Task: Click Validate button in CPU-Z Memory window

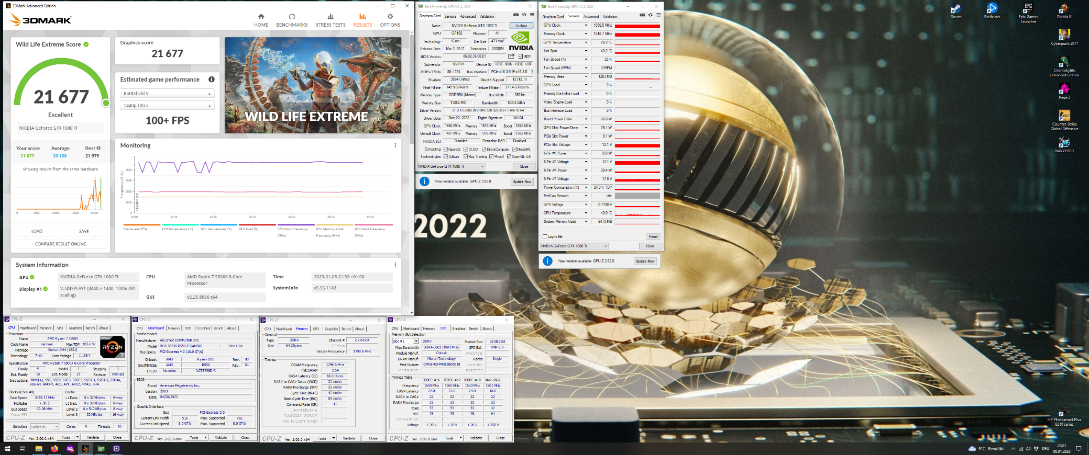Action: click(x=349, y=438)
